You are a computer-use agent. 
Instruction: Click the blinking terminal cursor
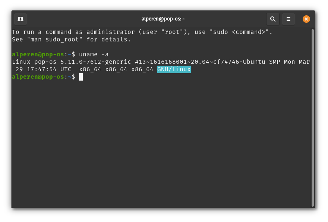(82, 77)
